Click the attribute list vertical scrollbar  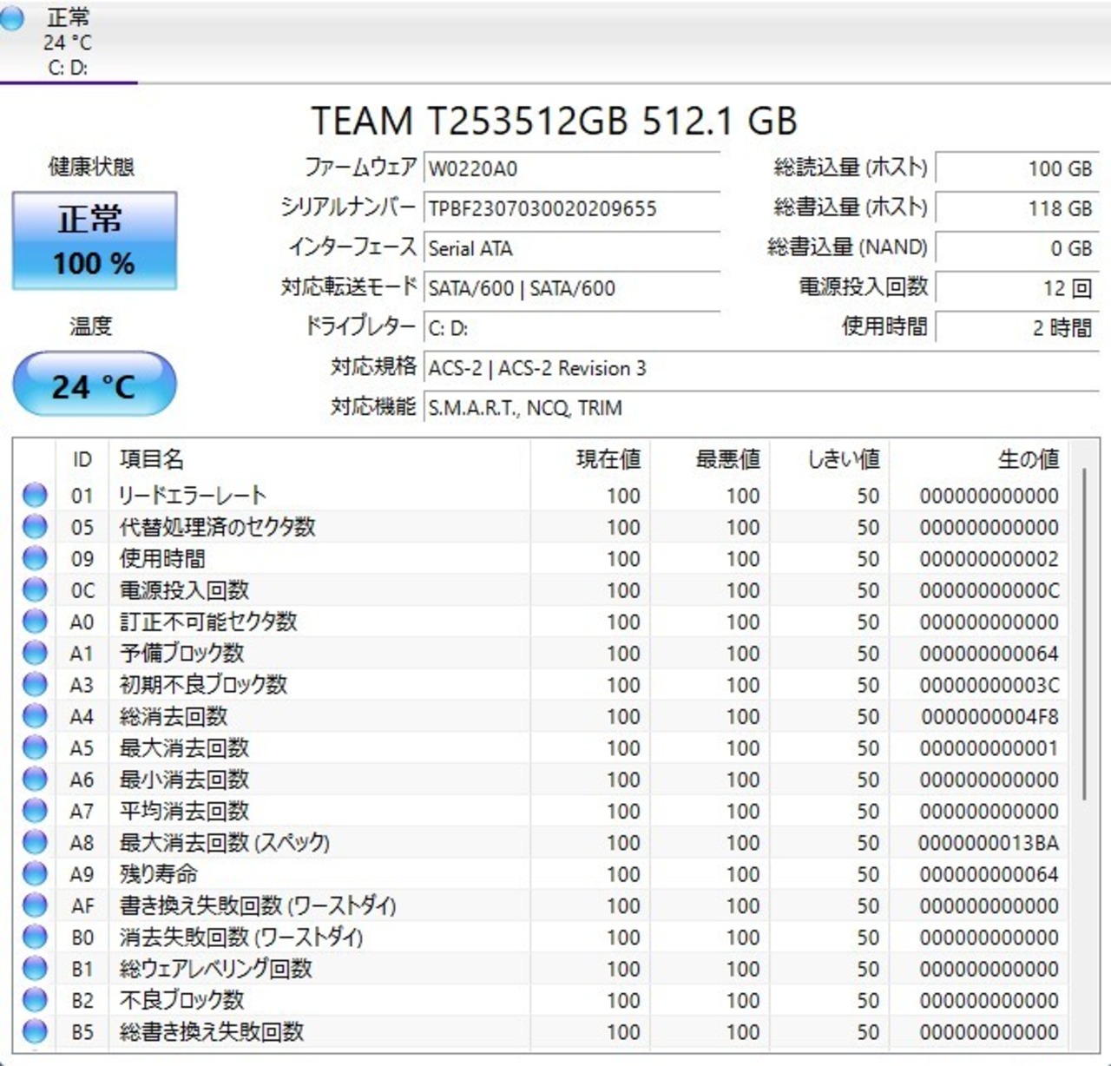click(x=1083, y=634)
